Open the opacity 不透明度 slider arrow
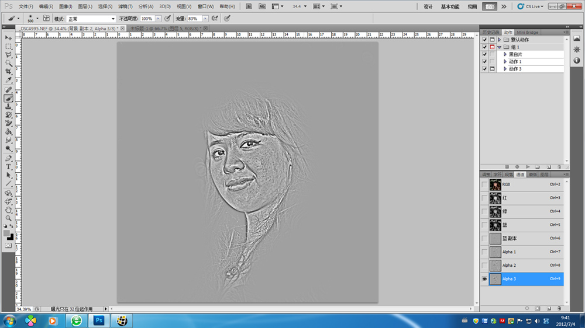 (x=157, y=19)
